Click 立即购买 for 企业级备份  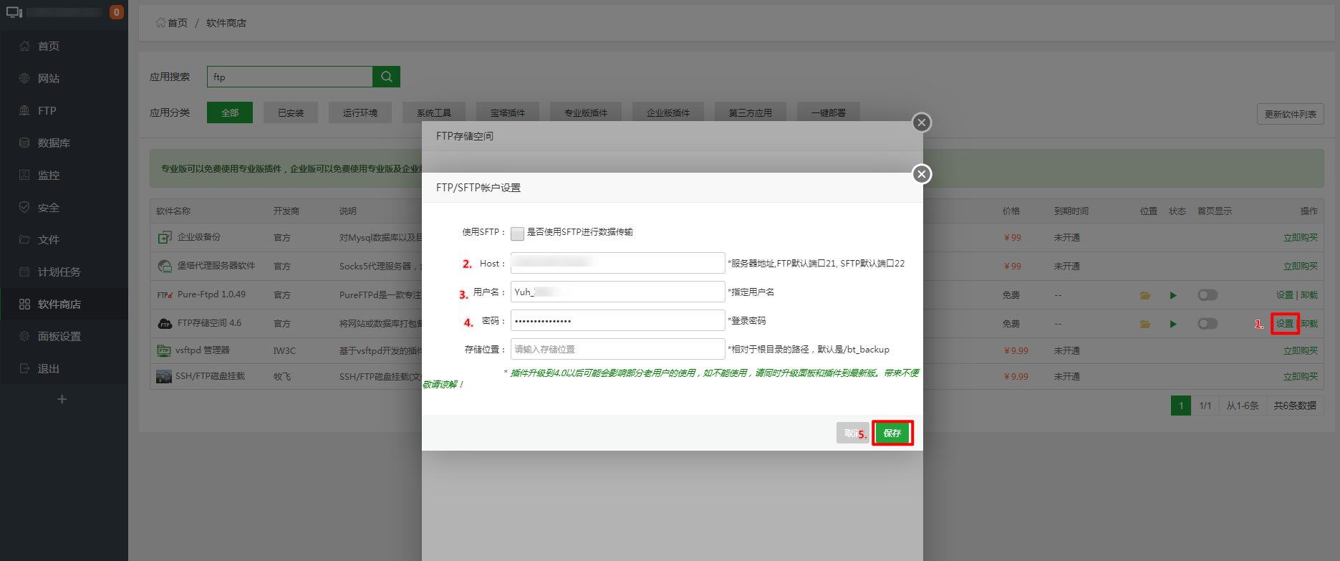1301,238
